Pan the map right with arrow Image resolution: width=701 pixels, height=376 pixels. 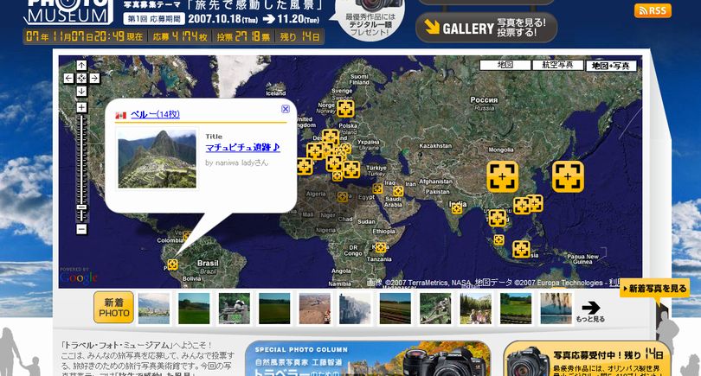(x=94, y=79)
